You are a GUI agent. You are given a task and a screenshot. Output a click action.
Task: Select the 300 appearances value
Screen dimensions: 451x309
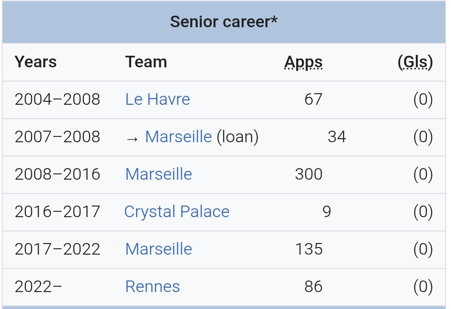[309, 174]
